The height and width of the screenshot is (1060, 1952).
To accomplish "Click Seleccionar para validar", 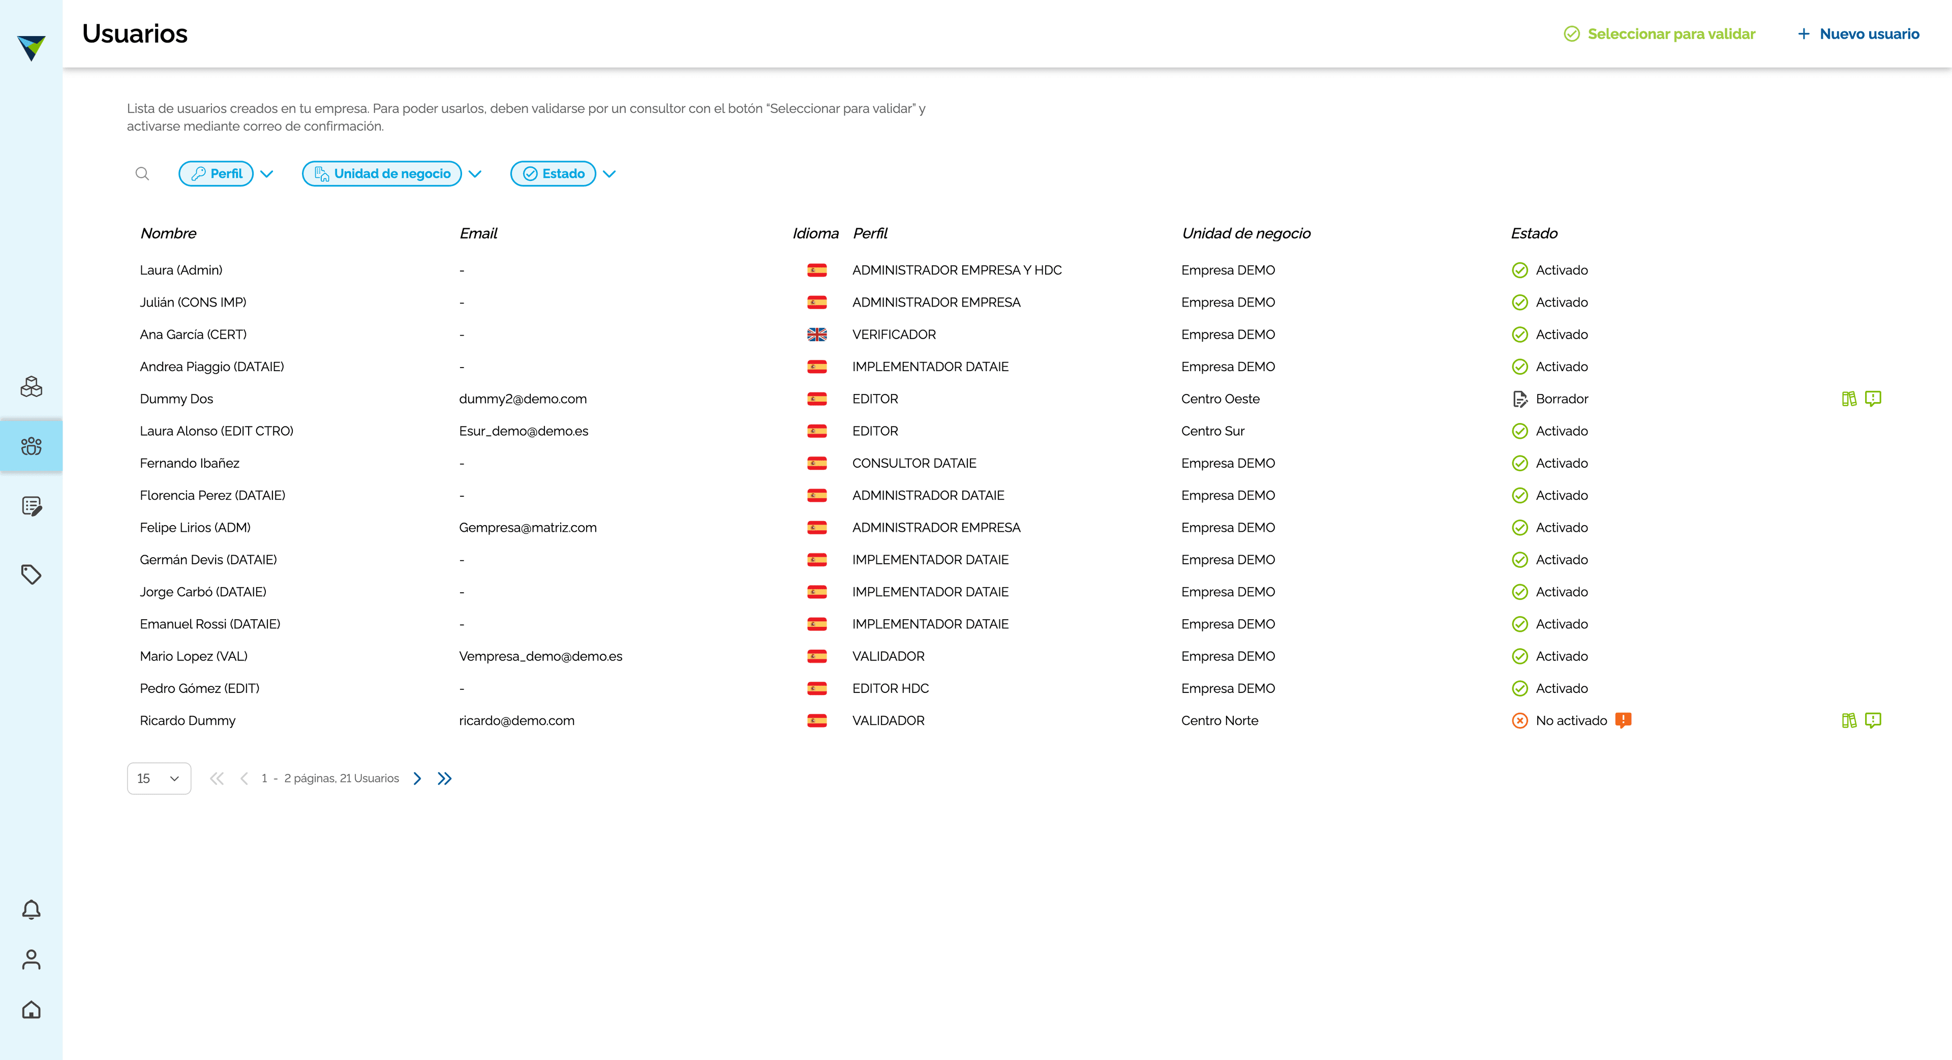I will pos(1660,34).
